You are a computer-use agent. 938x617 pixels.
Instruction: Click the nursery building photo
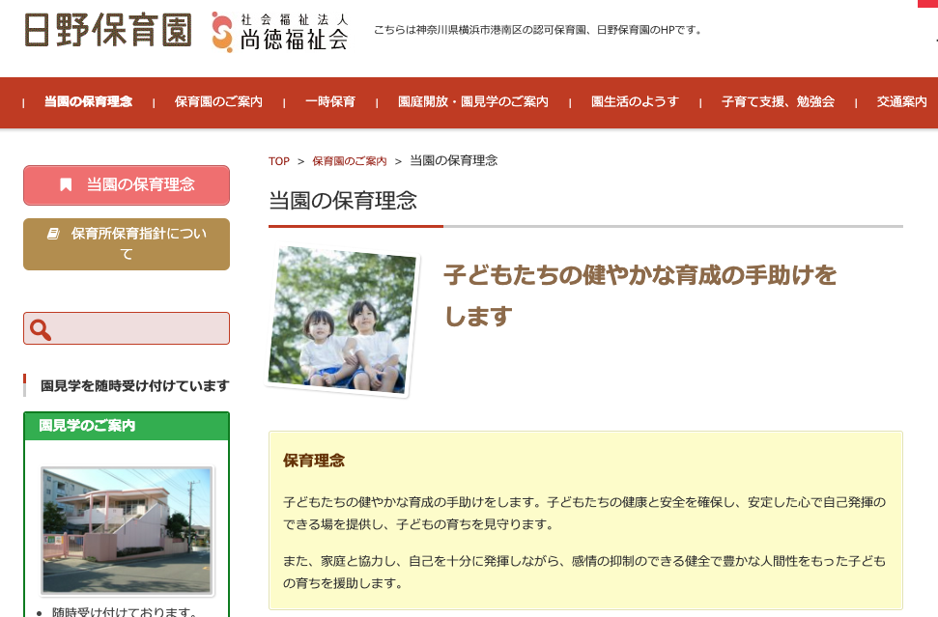[x=127, y=530]
